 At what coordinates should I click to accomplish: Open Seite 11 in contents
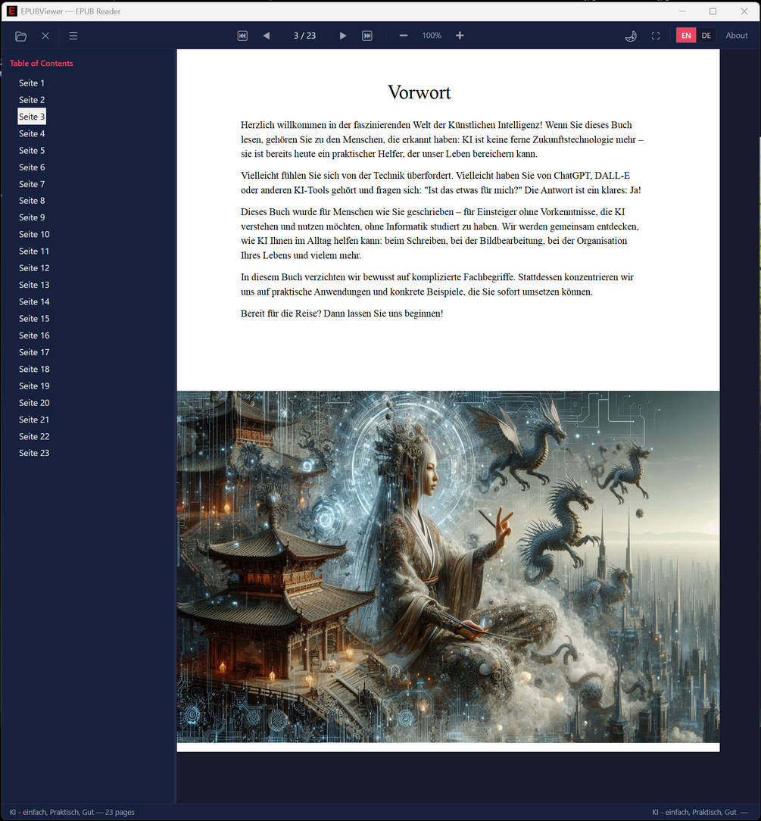pos(34,251)
